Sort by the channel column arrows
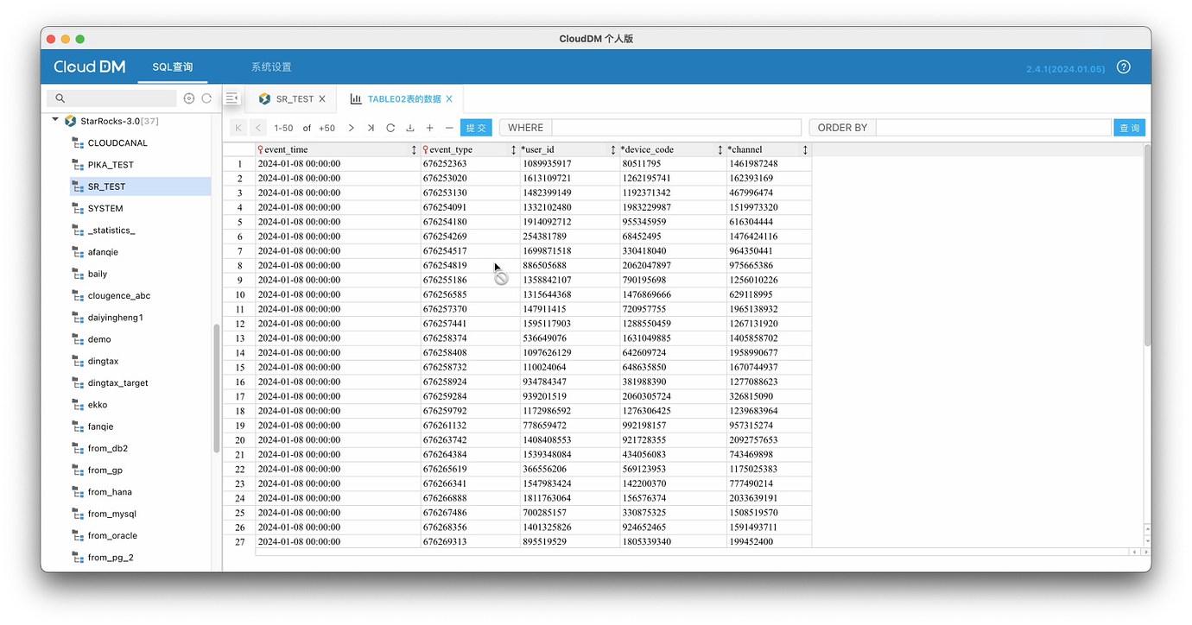The width and height of the screenshot is (1192, 625). coord(805,150)
